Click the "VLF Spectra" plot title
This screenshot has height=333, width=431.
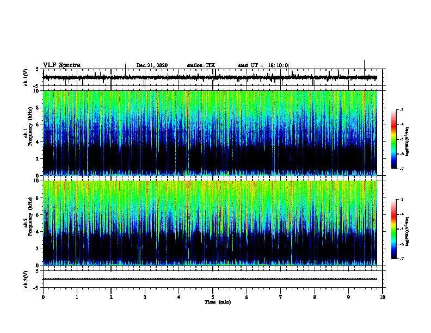[x=61, y=65]
